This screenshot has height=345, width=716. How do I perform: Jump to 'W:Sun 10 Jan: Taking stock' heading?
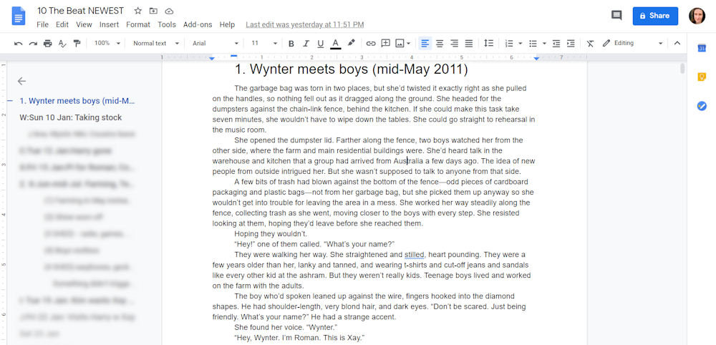click(71, 117)
